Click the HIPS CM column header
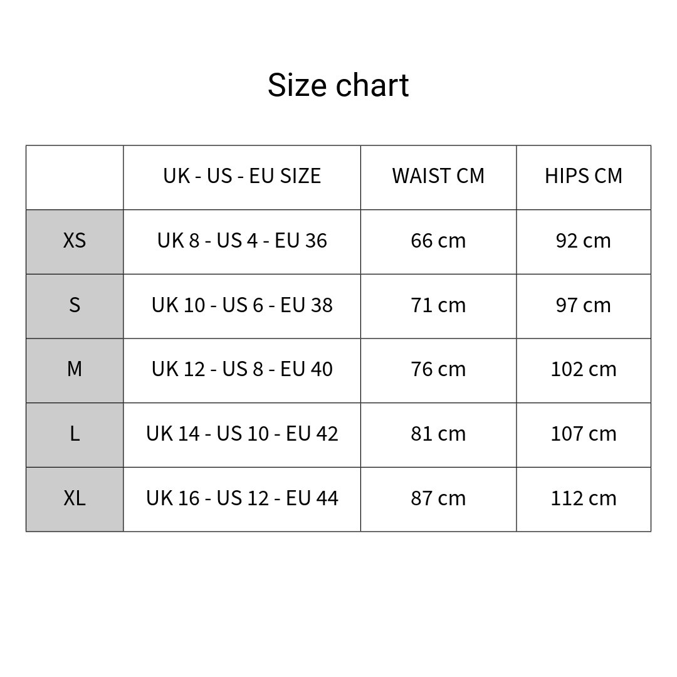677x677 pixels. (x=584, y=176)
